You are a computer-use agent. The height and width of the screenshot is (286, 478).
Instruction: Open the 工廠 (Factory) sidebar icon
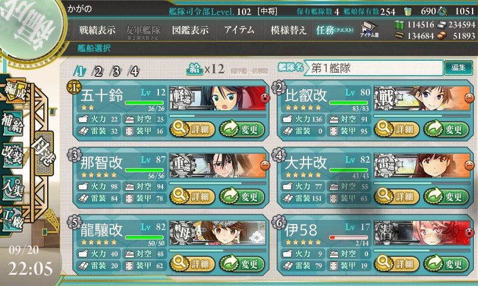(x=13, y=218)
